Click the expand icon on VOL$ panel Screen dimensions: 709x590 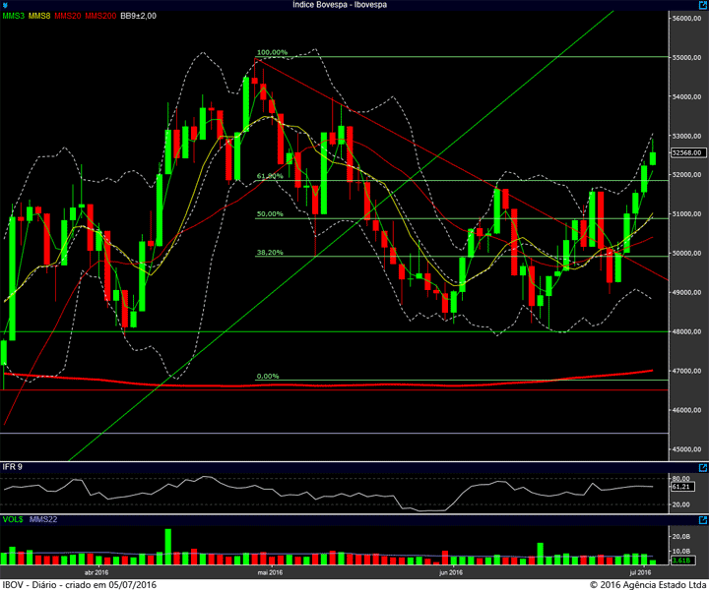tap(703, 520)
